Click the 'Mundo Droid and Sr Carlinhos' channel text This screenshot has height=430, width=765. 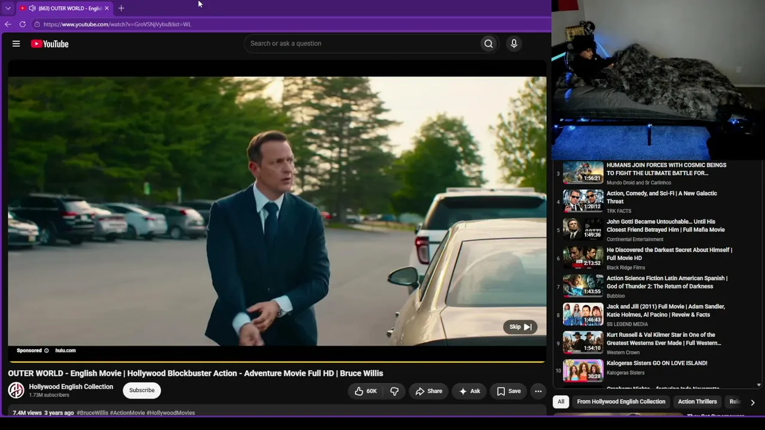pyautogui.click(x=639, y=183)
